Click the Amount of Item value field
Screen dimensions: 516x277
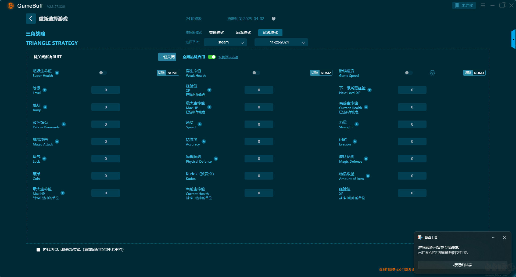click(x=412, y=176)
